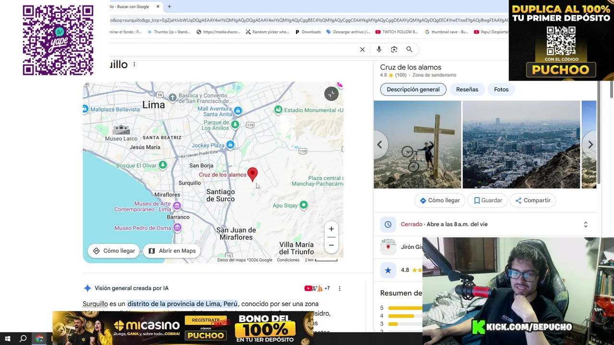The image size is (614, 345).
Task: Open the new tab plus button
Action: pos(169,7)
